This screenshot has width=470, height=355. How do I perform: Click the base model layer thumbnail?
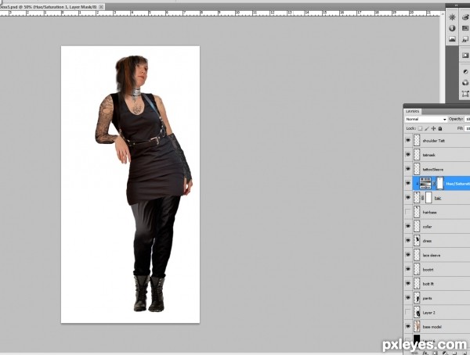point(417,327)
